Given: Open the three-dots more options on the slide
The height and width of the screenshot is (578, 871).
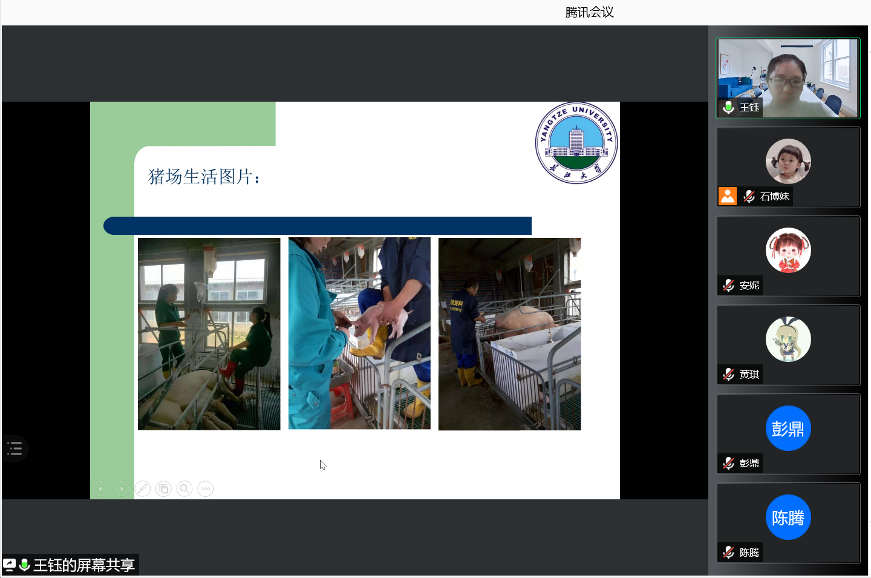Looking at the screenshot, I should [206, 488].
